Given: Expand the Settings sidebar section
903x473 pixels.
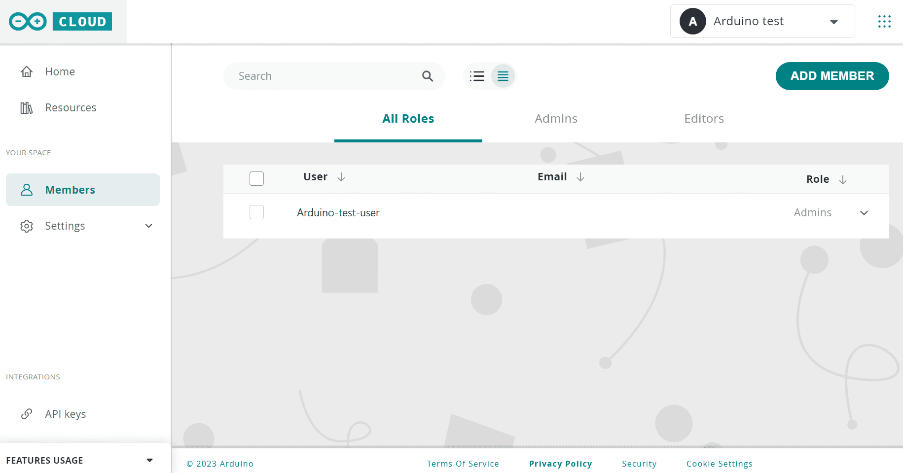Looking at the screenshot, I should click(148, 226).
